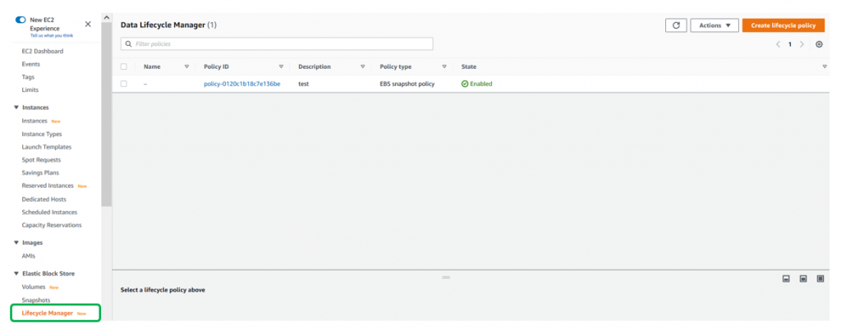Sort by Description column arrow

(362, 67)
